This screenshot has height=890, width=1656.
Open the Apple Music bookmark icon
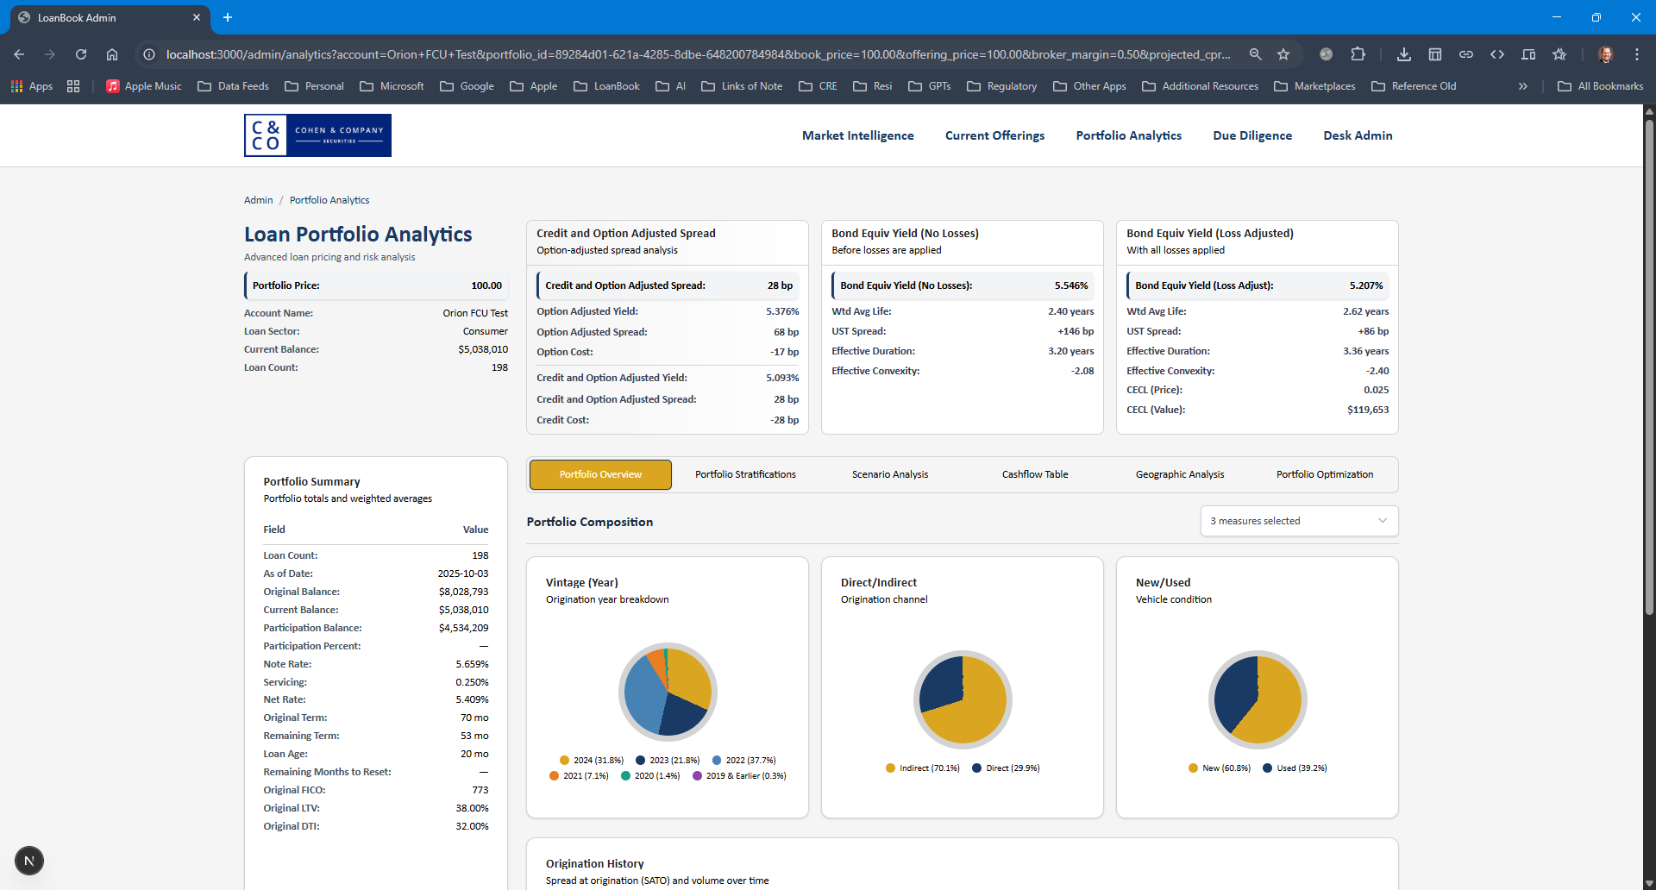113,85
